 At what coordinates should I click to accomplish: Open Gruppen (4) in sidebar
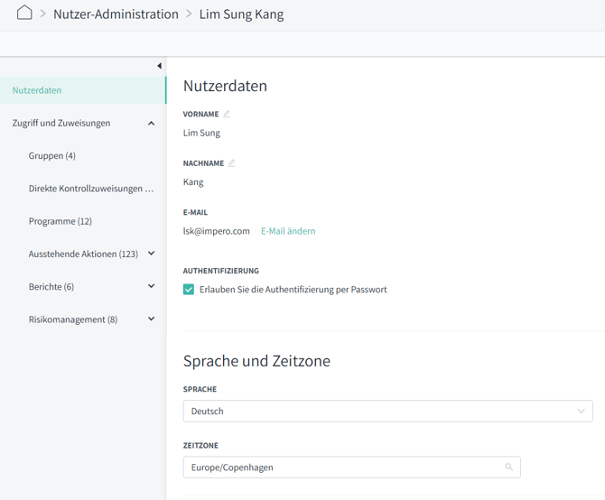point(52,156)
